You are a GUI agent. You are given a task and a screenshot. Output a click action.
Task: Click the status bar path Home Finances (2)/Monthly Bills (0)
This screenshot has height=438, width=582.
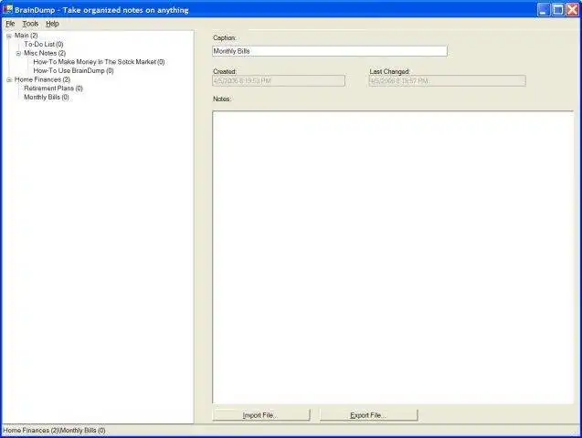pos(54,431)
